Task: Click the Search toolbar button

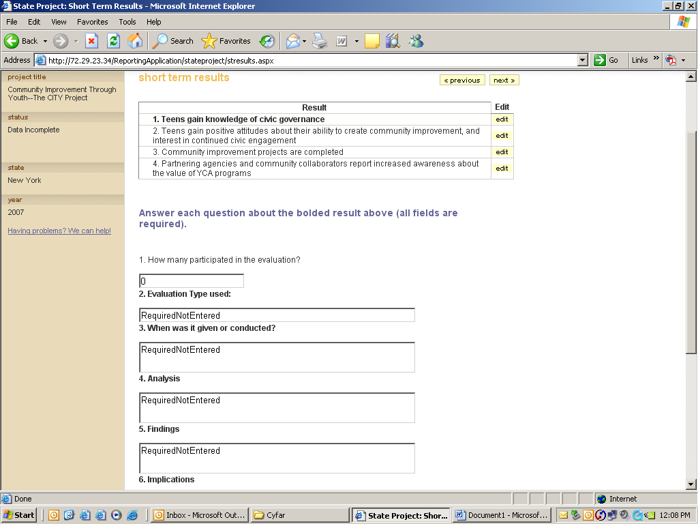Action: [173, 41]
